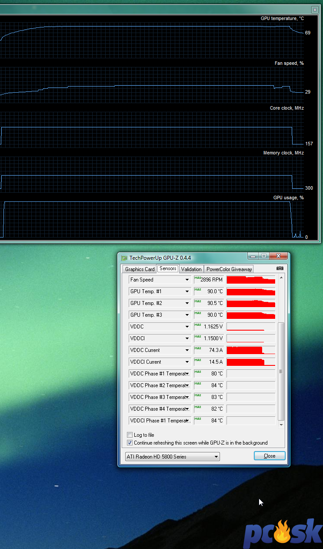This screenshot has width=323, height=549.
Task: Open the VDDCI Current sensor dropdown
Action: (x=160, y=362)
